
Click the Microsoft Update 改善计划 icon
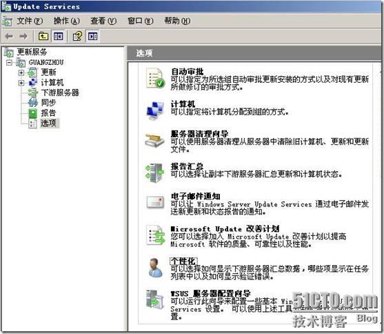click(x=155, y=235)
